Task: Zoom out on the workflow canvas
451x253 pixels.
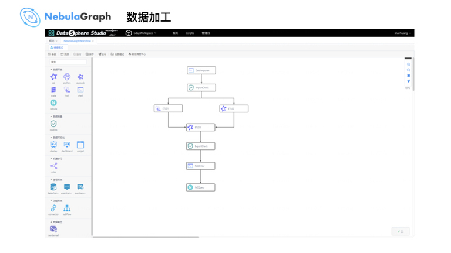Action: [409, 70]
